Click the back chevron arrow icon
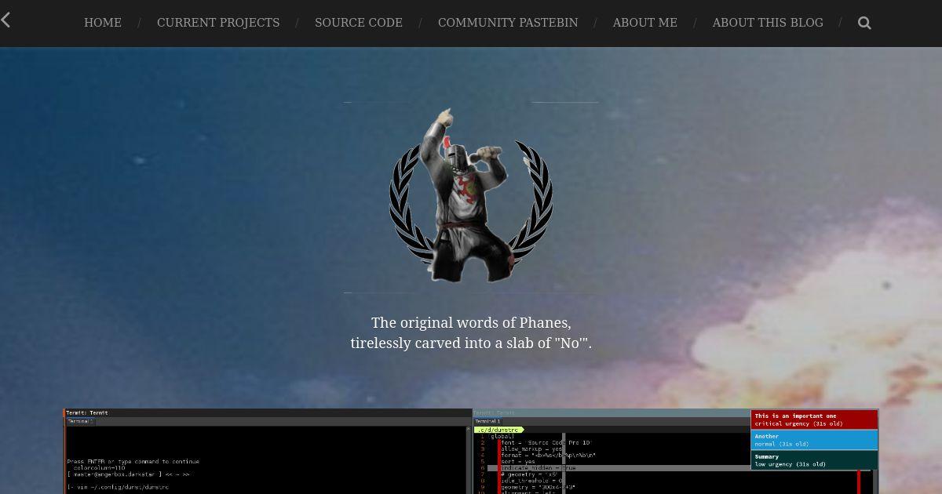The height and width of the screenshot is (494, 942). coord(5,20)
